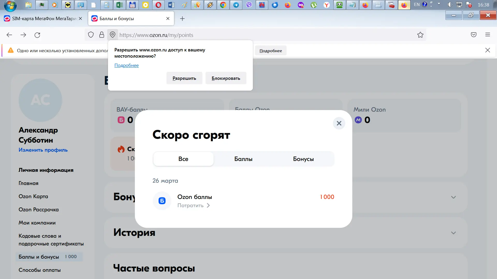
Task: Click the site security padlock icon
Action: 102,35
